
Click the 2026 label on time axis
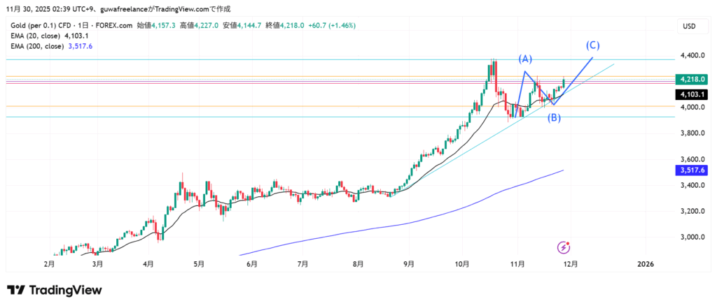pos(646,264)
